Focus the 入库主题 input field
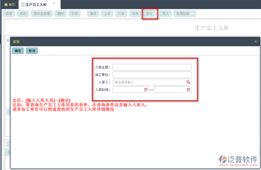This screenshot has height=170, width=261. [152, 67]
